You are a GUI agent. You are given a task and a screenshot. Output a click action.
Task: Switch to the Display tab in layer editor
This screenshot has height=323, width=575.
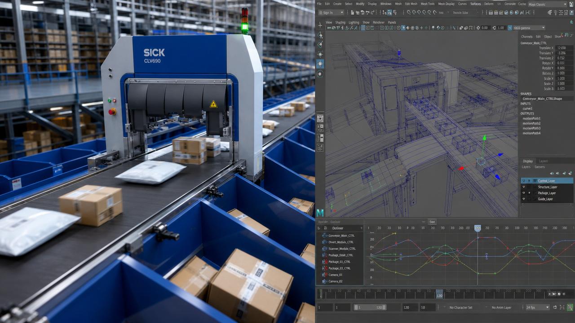tap(528, 161)
